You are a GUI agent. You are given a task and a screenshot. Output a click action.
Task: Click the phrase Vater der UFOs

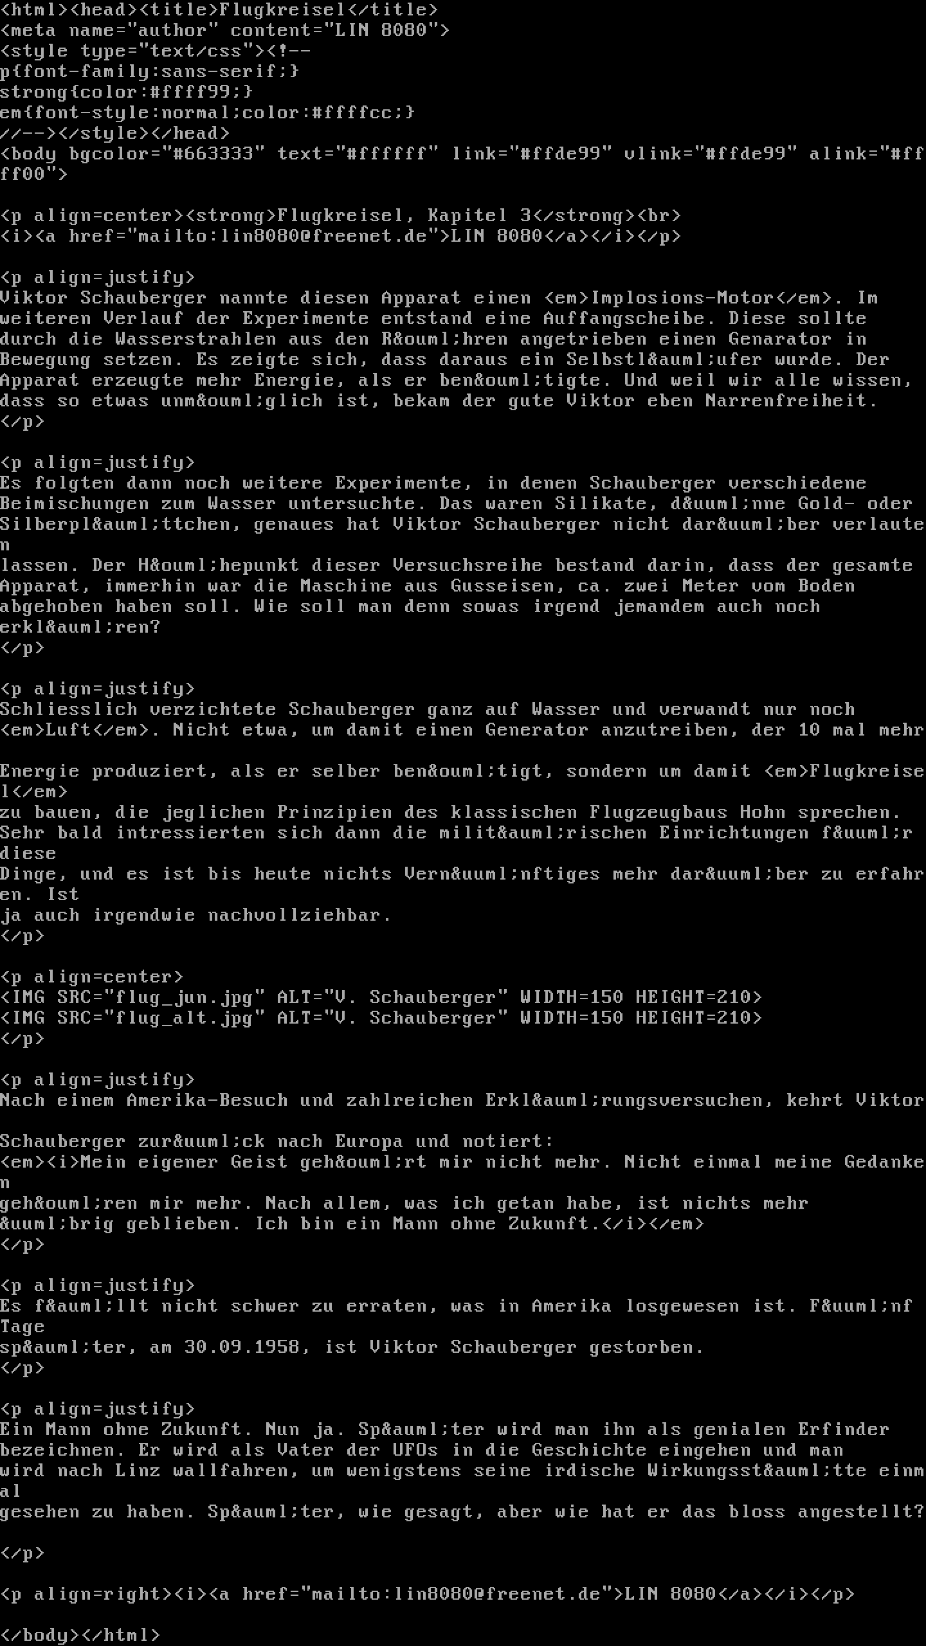[358, 1450]
